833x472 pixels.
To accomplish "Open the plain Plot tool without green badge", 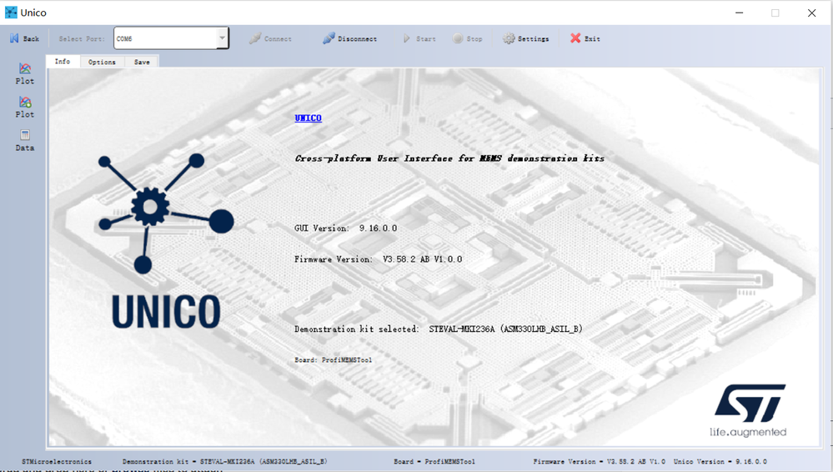I will coord(24,73).
